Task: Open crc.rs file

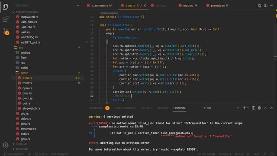Action: (x=24, y=114)
